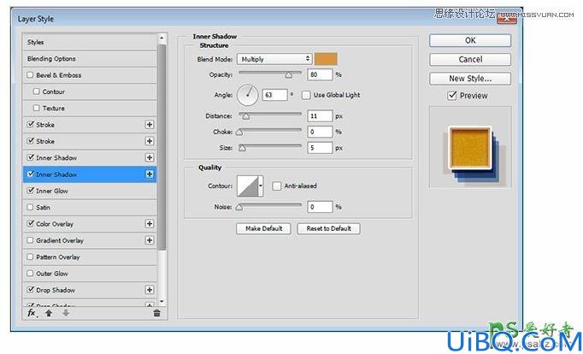
Task: Click the Choke value field
Action: [x=320, y=132]
